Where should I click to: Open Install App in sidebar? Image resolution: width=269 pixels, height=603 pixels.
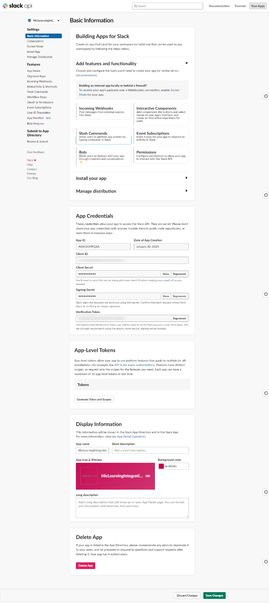coord(34,52)
